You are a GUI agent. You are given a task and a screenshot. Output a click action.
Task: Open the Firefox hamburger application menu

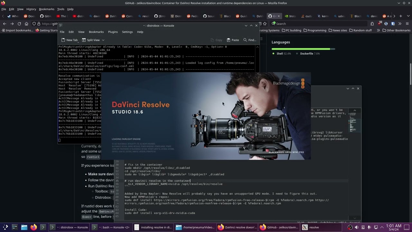click(x=407, y=24)
